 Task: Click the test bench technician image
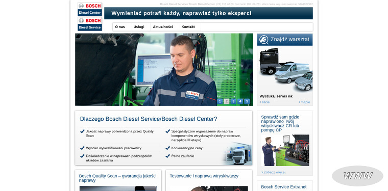285,150
